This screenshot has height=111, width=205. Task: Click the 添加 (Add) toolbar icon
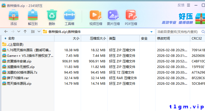point(14,17)
